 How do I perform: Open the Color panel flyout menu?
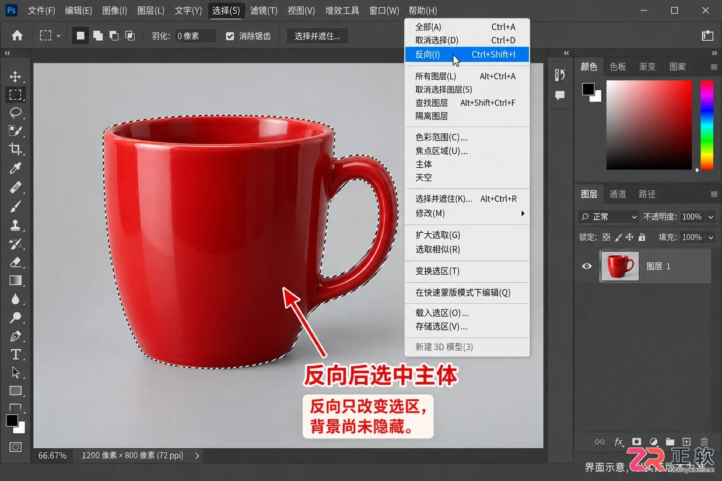714,67
